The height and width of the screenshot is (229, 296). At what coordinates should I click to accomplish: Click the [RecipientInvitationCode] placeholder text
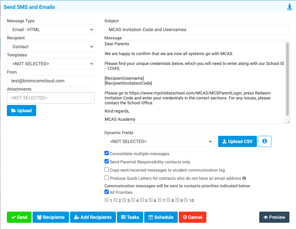tap(128, 83)
